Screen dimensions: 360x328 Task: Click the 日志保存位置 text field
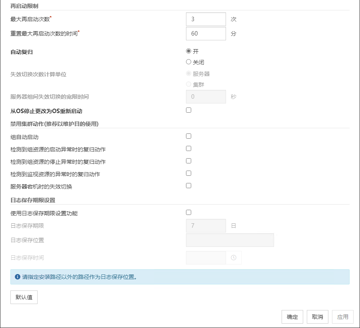point(230,240)
